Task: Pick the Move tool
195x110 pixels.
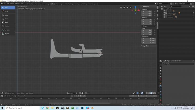Action: [8, 15]
